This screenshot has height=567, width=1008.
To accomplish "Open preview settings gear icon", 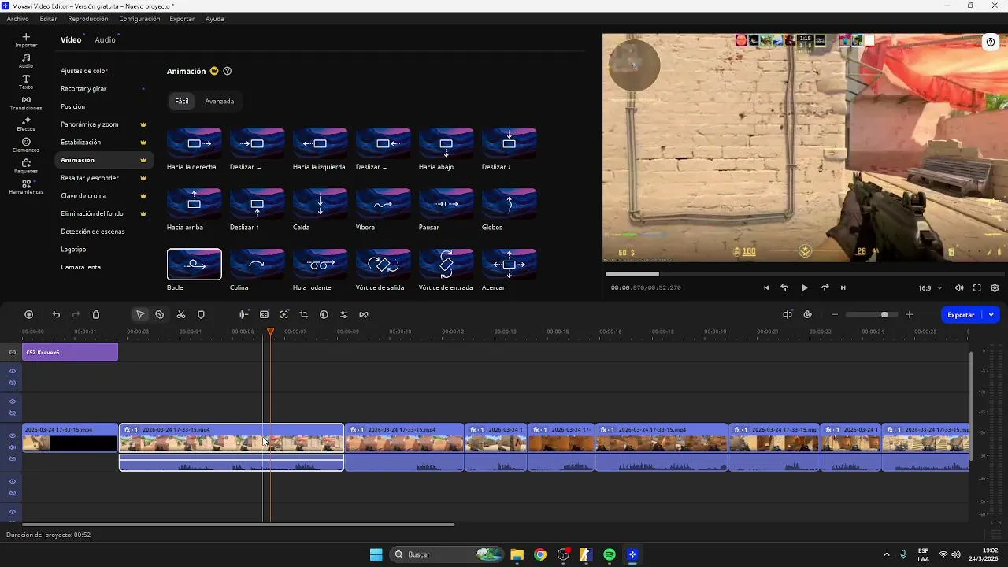I will click(x=995, y=288).
